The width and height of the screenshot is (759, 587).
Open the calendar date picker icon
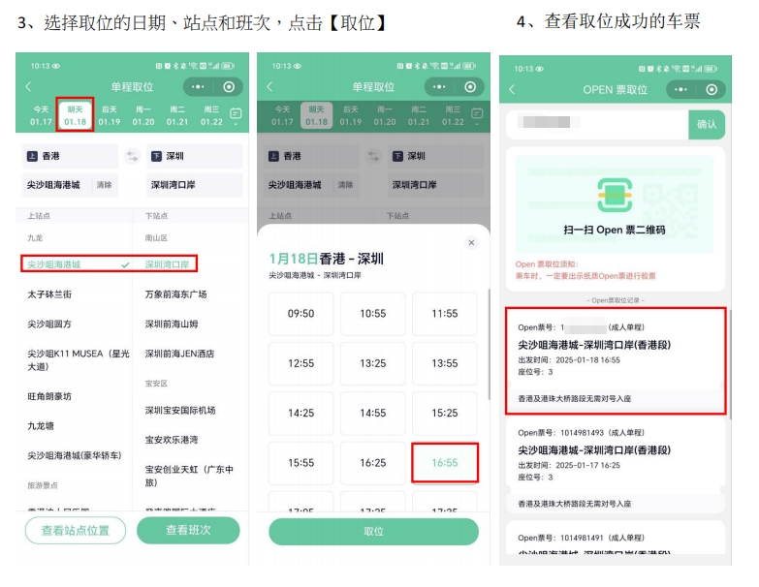click(x=236, y=114)
